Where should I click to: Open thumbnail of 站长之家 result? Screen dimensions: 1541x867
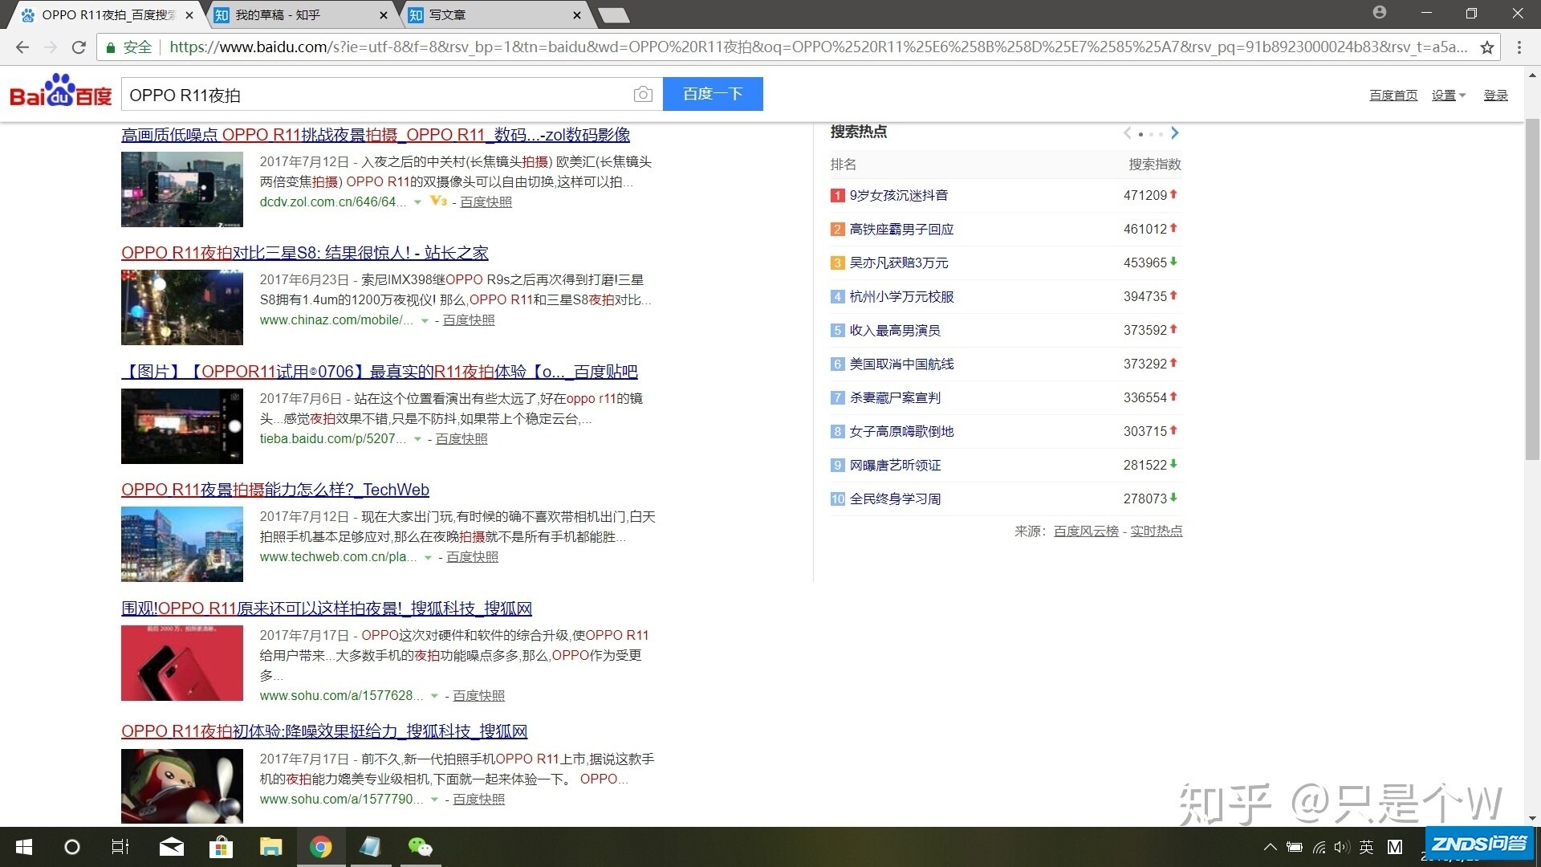[182, 307]
